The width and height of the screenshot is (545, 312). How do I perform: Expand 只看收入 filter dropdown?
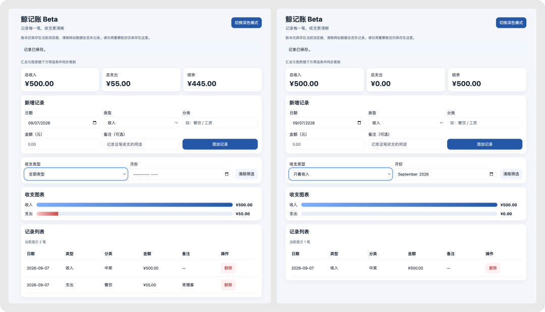click(341, 174)
